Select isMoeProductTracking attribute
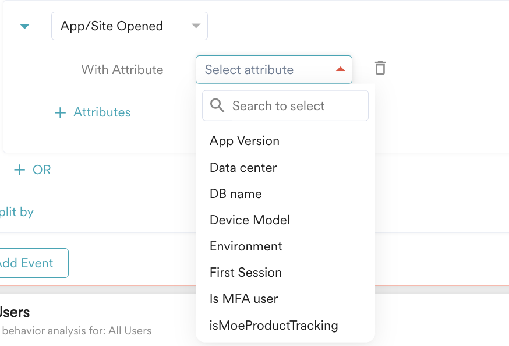 (274, 325)
